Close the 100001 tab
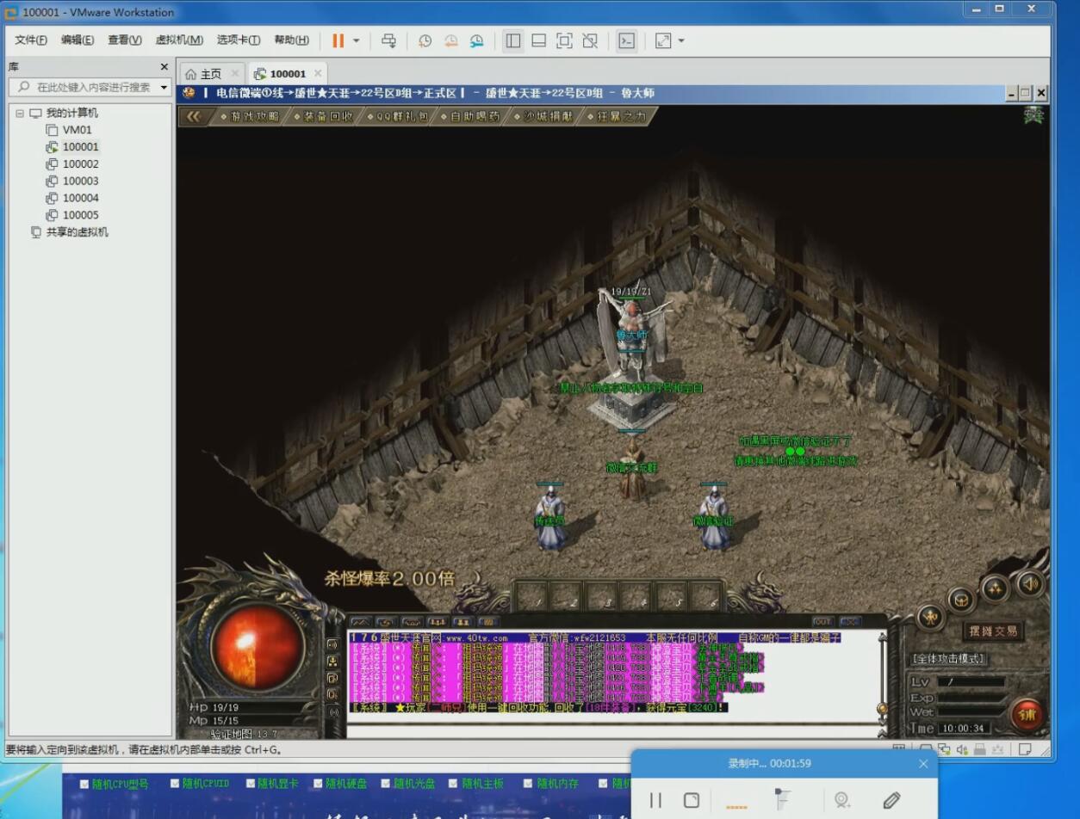The width and height of the screenshot is (1080, 819). [318, 73]
